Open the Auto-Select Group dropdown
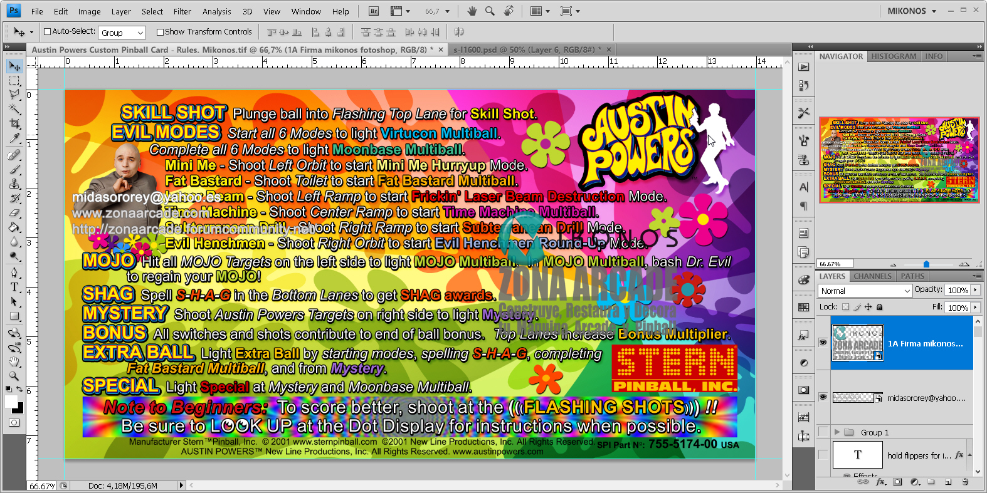The height and width of the screenshot is (493, 987). pyautogui.click(x=122, y=33)
